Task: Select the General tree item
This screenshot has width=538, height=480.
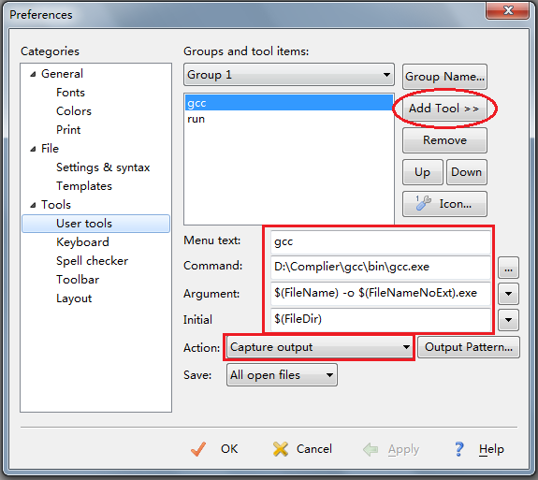Action: pos(62,74)
